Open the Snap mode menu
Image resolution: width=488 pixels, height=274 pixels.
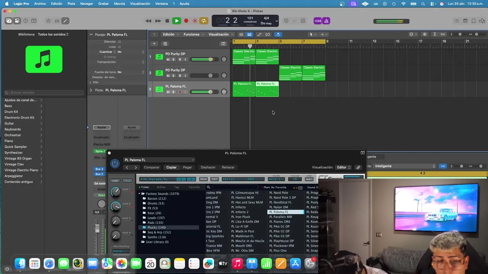click(413, 34)
